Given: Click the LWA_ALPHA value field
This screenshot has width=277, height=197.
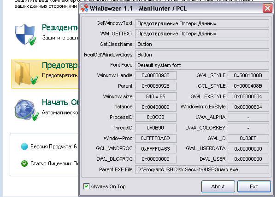Looking at the screenshot, I should coord(248,117).
